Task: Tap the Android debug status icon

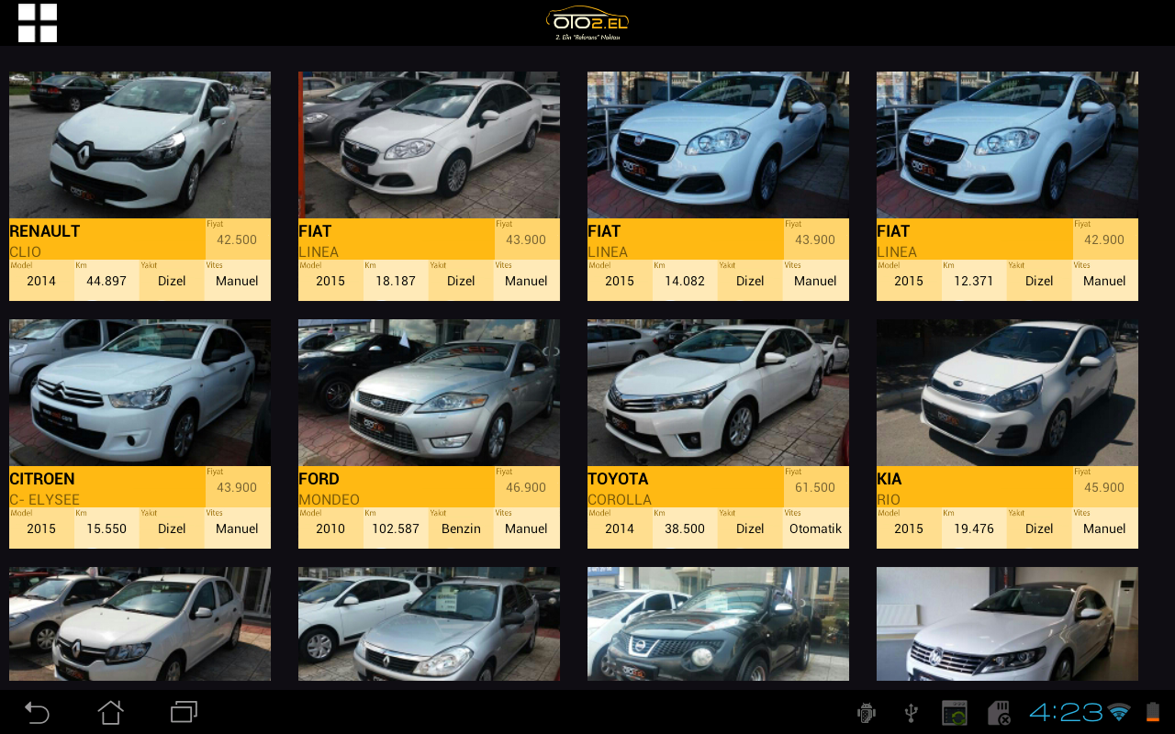Action: pyautogui.click(x=866, y=713)
